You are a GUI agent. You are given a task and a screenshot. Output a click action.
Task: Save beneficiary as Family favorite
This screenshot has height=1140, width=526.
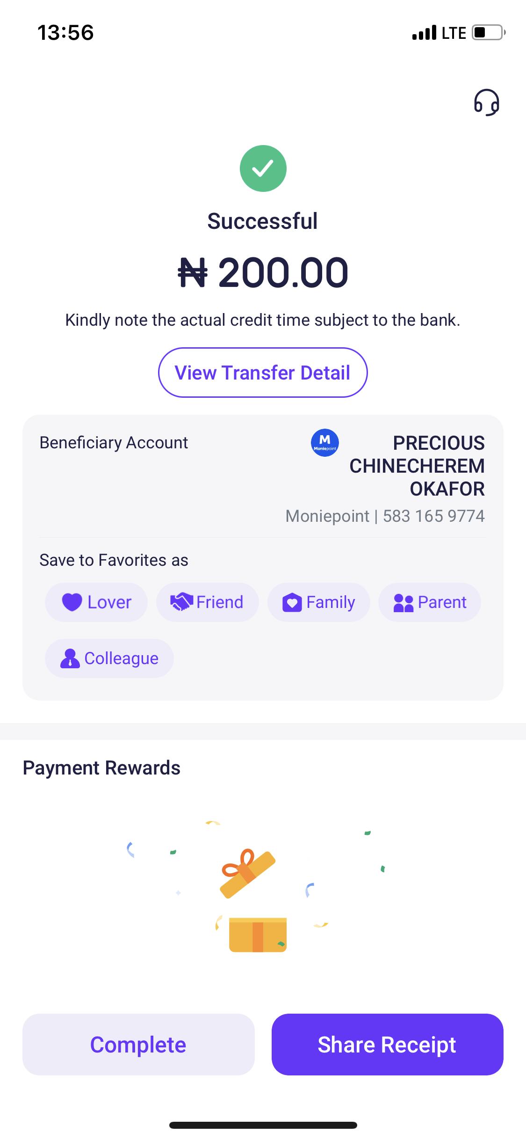[319, 602]
